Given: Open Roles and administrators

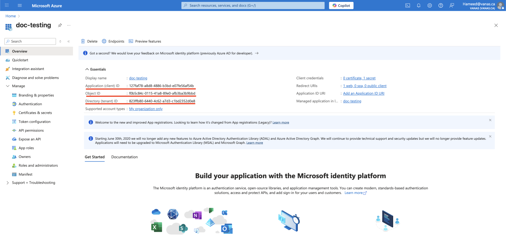Looking at the screenshot, I should pos(38,166).
